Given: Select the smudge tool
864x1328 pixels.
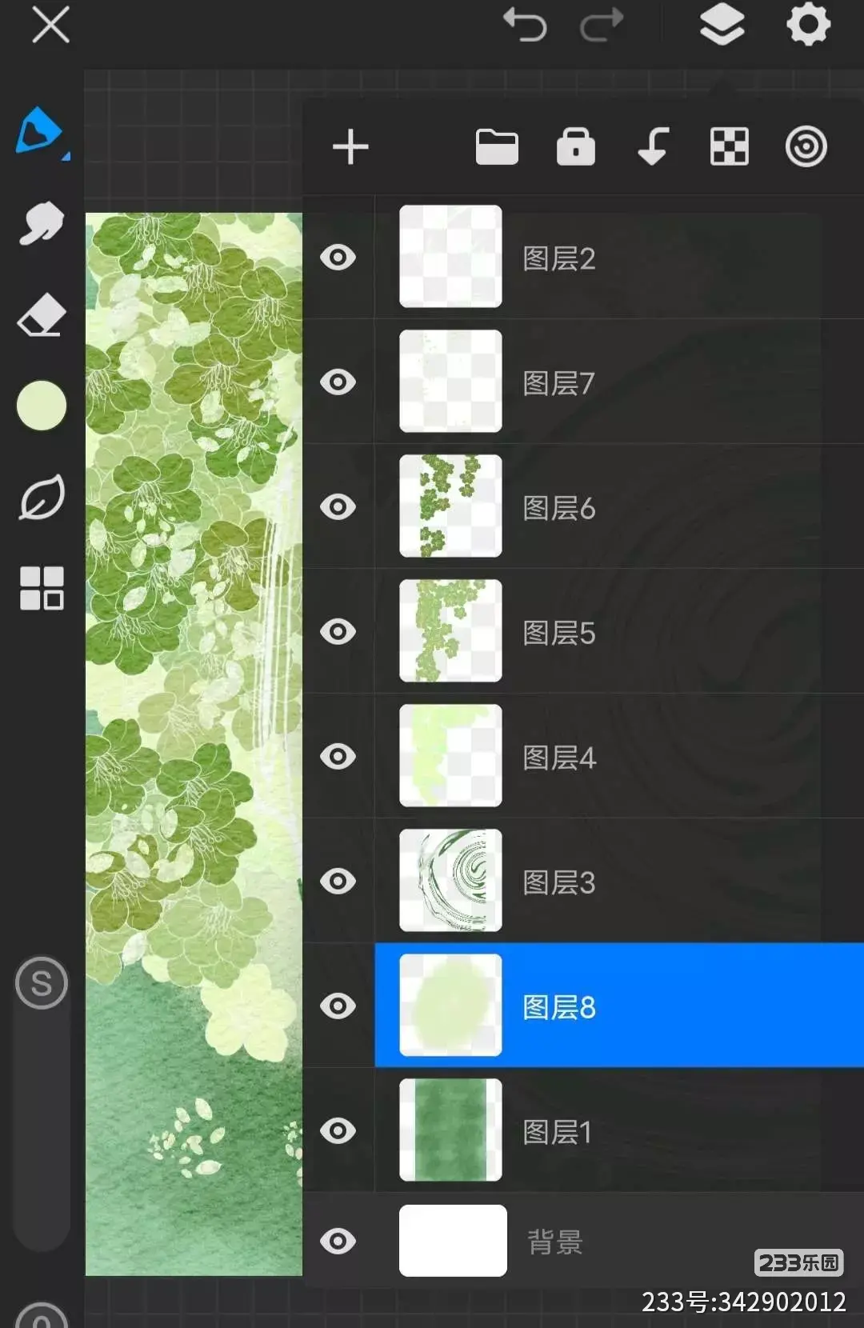Looking at the screenshot, I should (x=41, y=222).
